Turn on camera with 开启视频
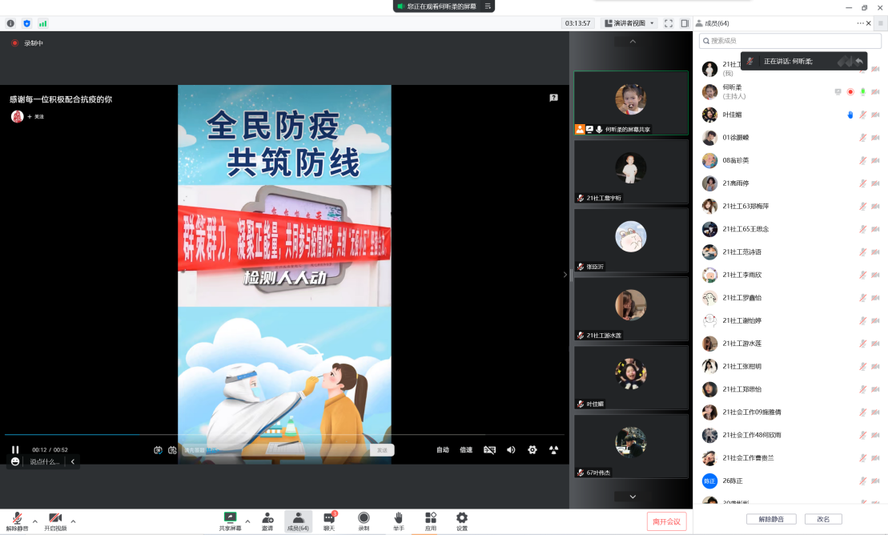Image resolution: width=888 pixels, height=535 pixels. pyautogui.click(x=55, y=521)
